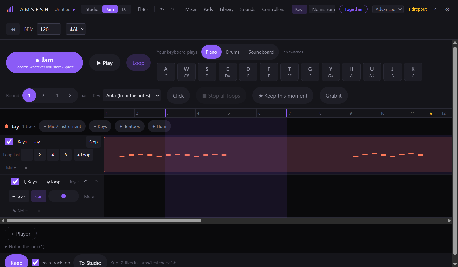Viewport: 458px width, 267px height.
Task: Click the + Beatbox button
Action: [130, 126]
